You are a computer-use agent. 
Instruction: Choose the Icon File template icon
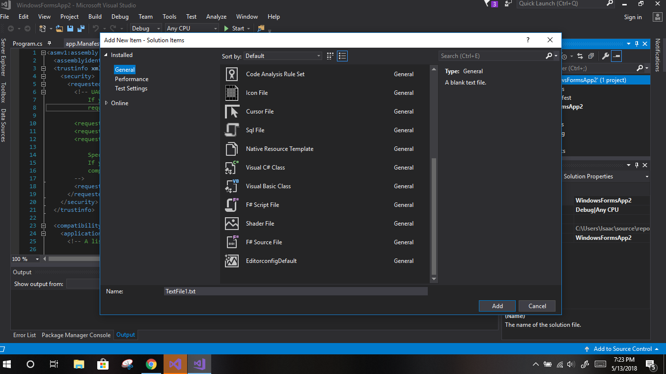(232, 93)
